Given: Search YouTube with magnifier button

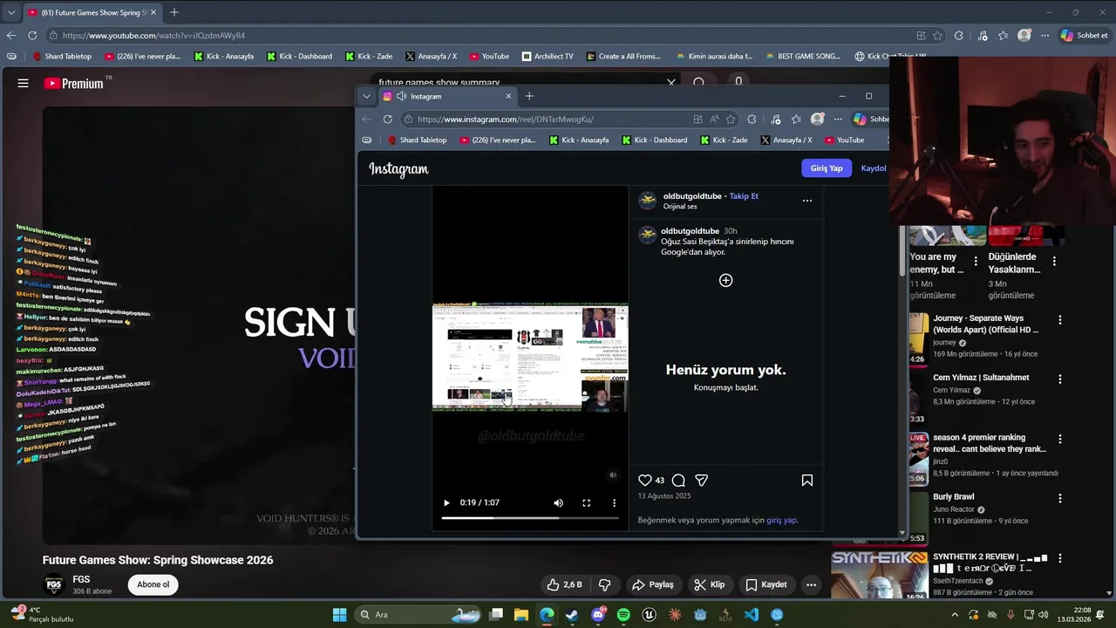Looking at the screenshot, I should coord(698,82).
